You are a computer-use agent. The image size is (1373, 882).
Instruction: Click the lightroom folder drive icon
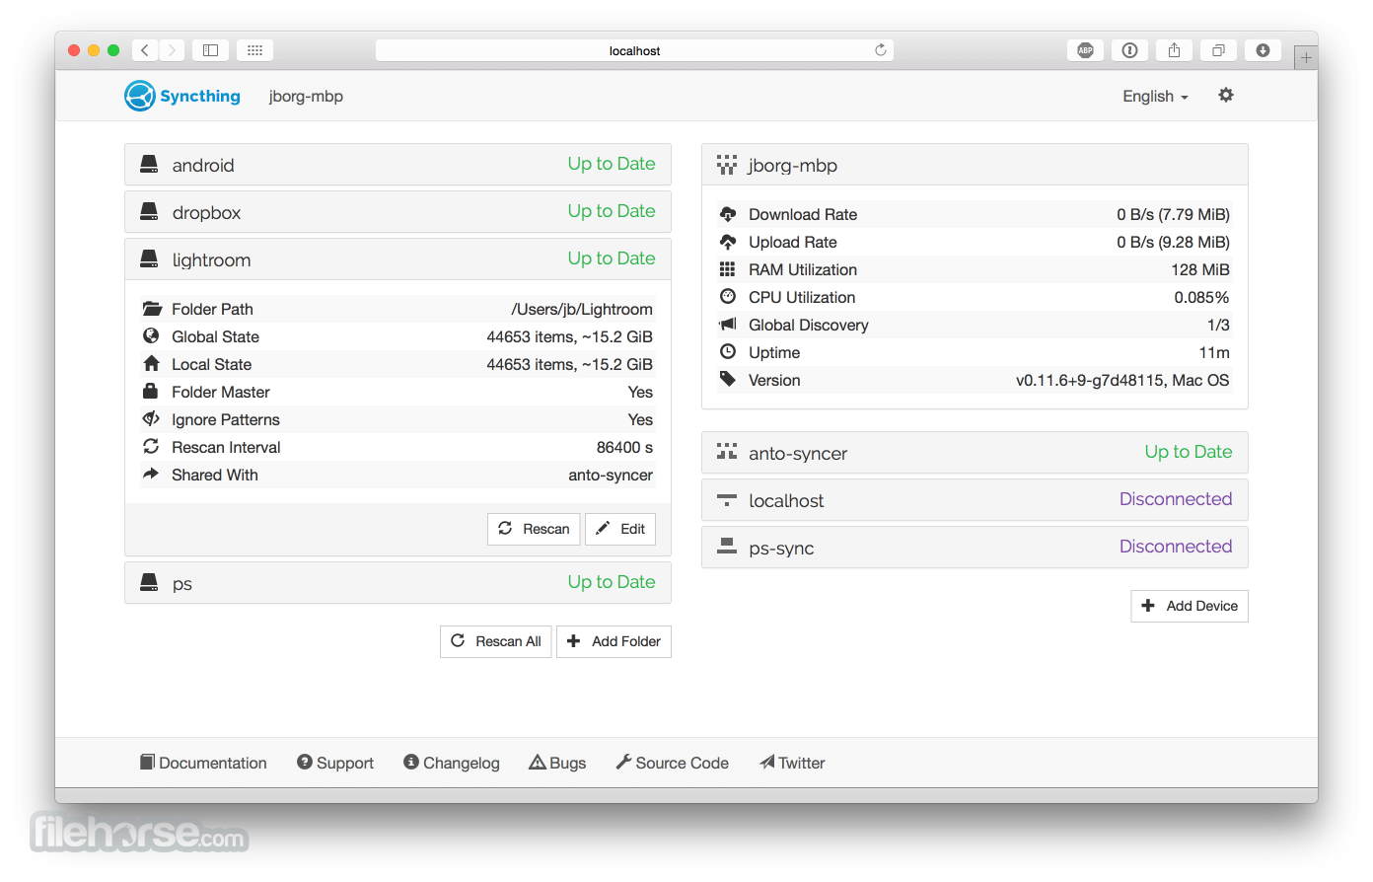pos(149,258)
